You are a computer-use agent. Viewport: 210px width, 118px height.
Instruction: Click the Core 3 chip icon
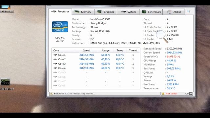tap(55, 64)
